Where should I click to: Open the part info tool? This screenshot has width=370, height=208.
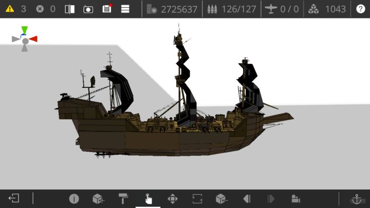coord(74,198)
